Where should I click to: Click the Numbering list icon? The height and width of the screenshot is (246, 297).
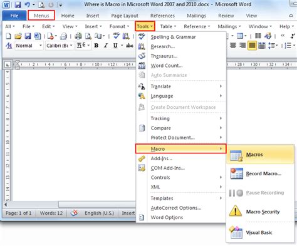[288, 46]
